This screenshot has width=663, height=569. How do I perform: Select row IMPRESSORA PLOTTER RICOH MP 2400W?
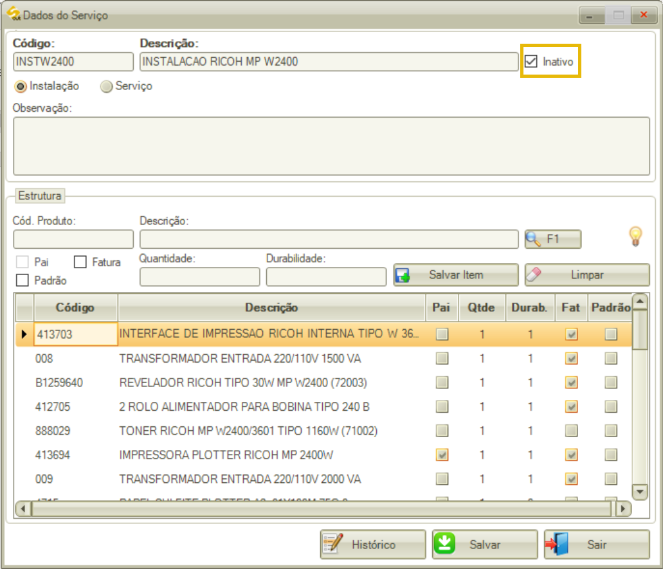click(324, 455)
